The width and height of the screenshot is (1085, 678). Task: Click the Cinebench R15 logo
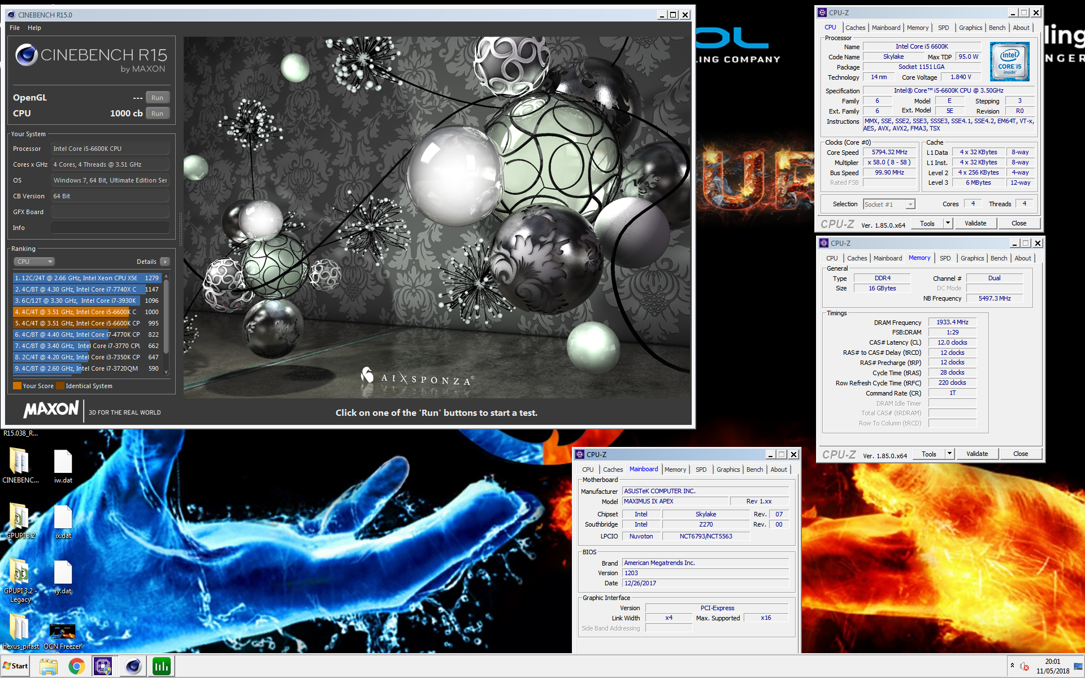tap(91, 59)
